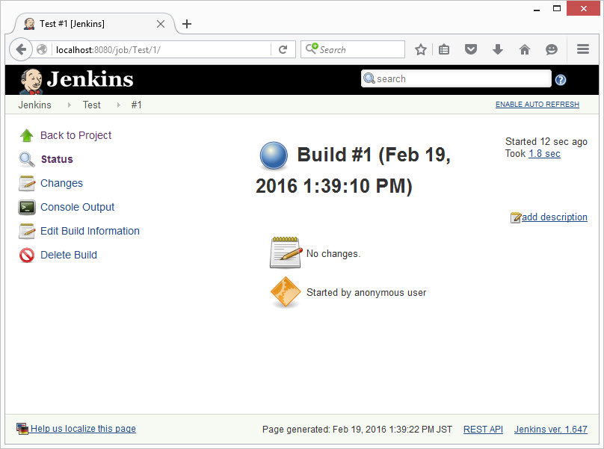The image size is (604, 449).
Task: Save page to Pocket icon
Action: (x=471, y=49)
